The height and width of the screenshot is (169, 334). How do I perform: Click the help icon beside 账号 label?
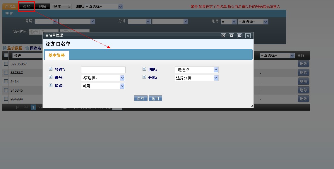[x=51, y=77]
